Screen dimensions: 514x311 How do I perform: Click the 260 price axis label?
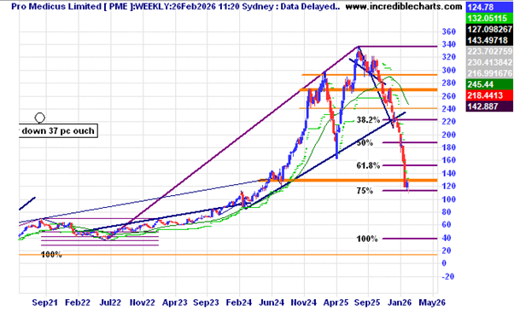point(449,96)
